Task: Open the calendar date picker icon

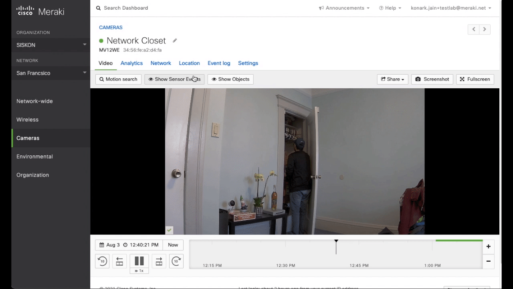Action: 102,245
